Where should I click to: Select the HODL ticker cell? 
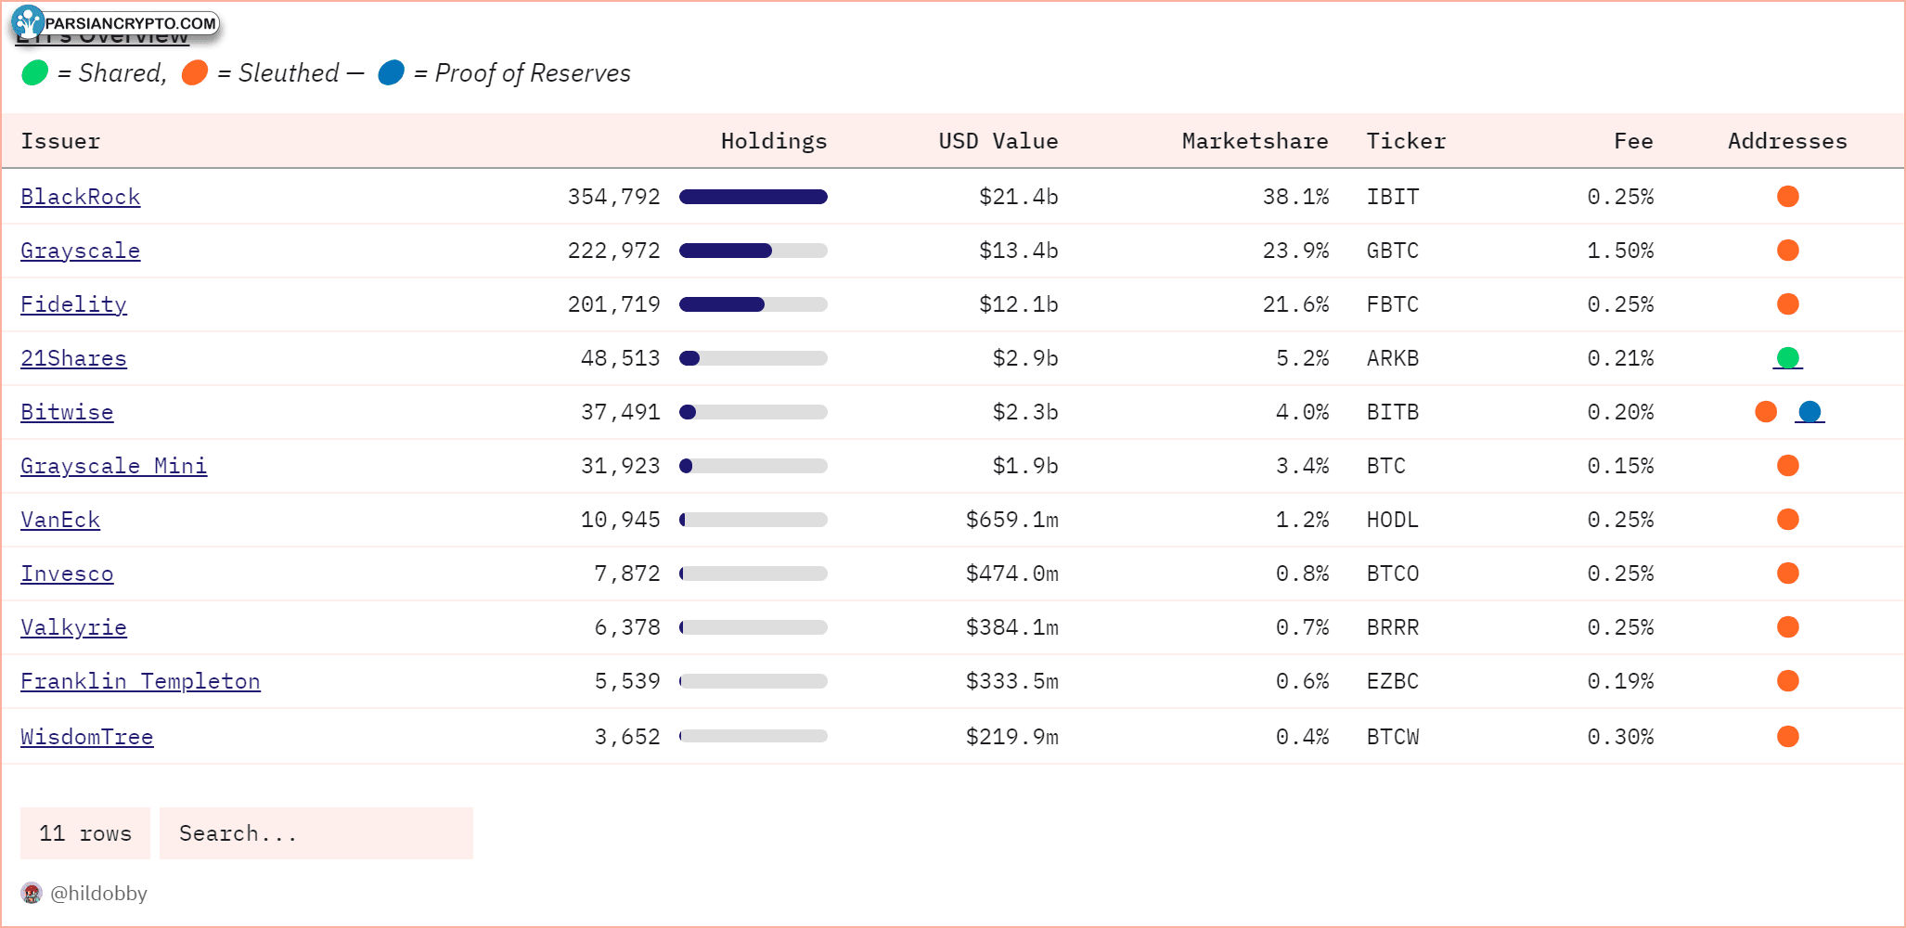coord(1393,520)
